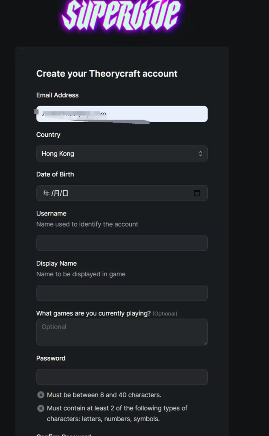
Task: Click the Display Name label
Action: click(57, 263)
